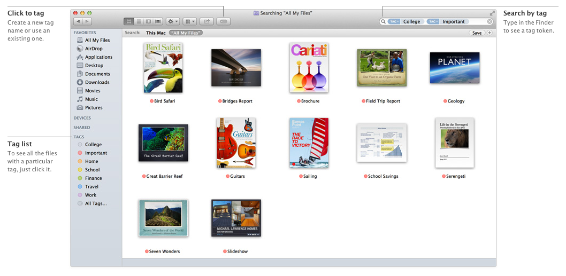Select the Bridges Report thumbnail
The width and height of the screenshot is (566, 276).
click(236, 68)
